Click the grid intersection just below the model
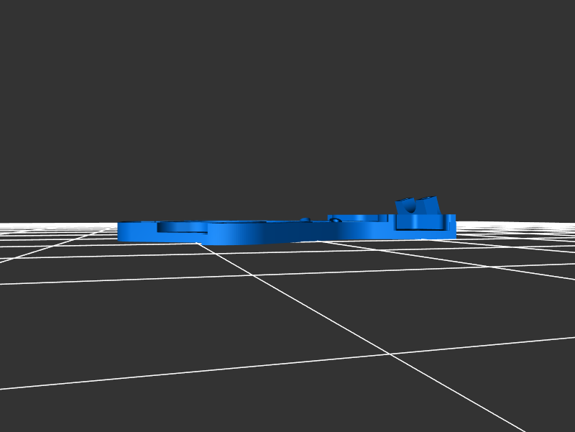Image resolution: width=575 pixels, height=432 pixels. (199, 244)
